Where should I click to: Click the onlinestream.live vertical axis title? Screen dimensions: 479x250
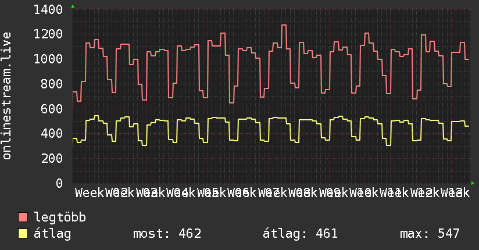coord(6,96)
